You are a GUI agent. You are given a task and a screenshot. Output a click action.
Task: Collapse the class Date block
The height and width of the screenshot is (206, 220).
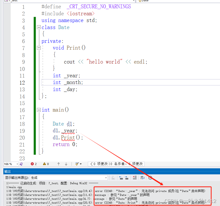[x=39, y=27]
